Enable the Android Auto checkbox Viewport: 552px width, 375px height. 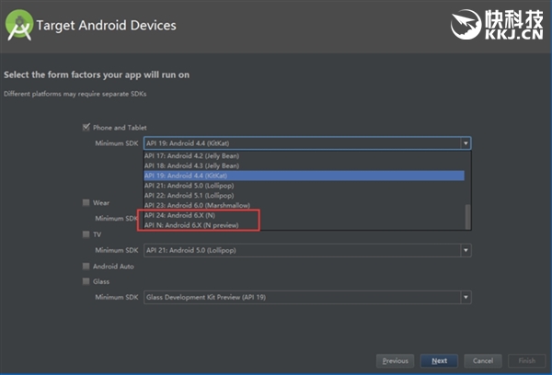coord(86,266)
